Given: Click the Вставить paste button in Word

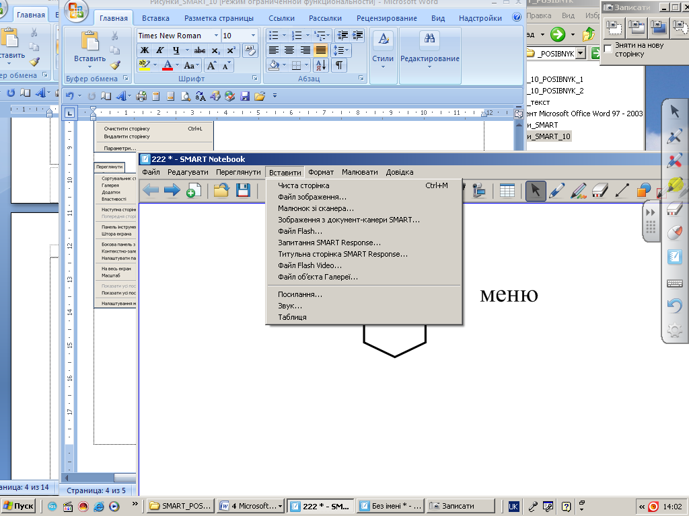Looking at the screenshot, I should click(x=89, y=49).
